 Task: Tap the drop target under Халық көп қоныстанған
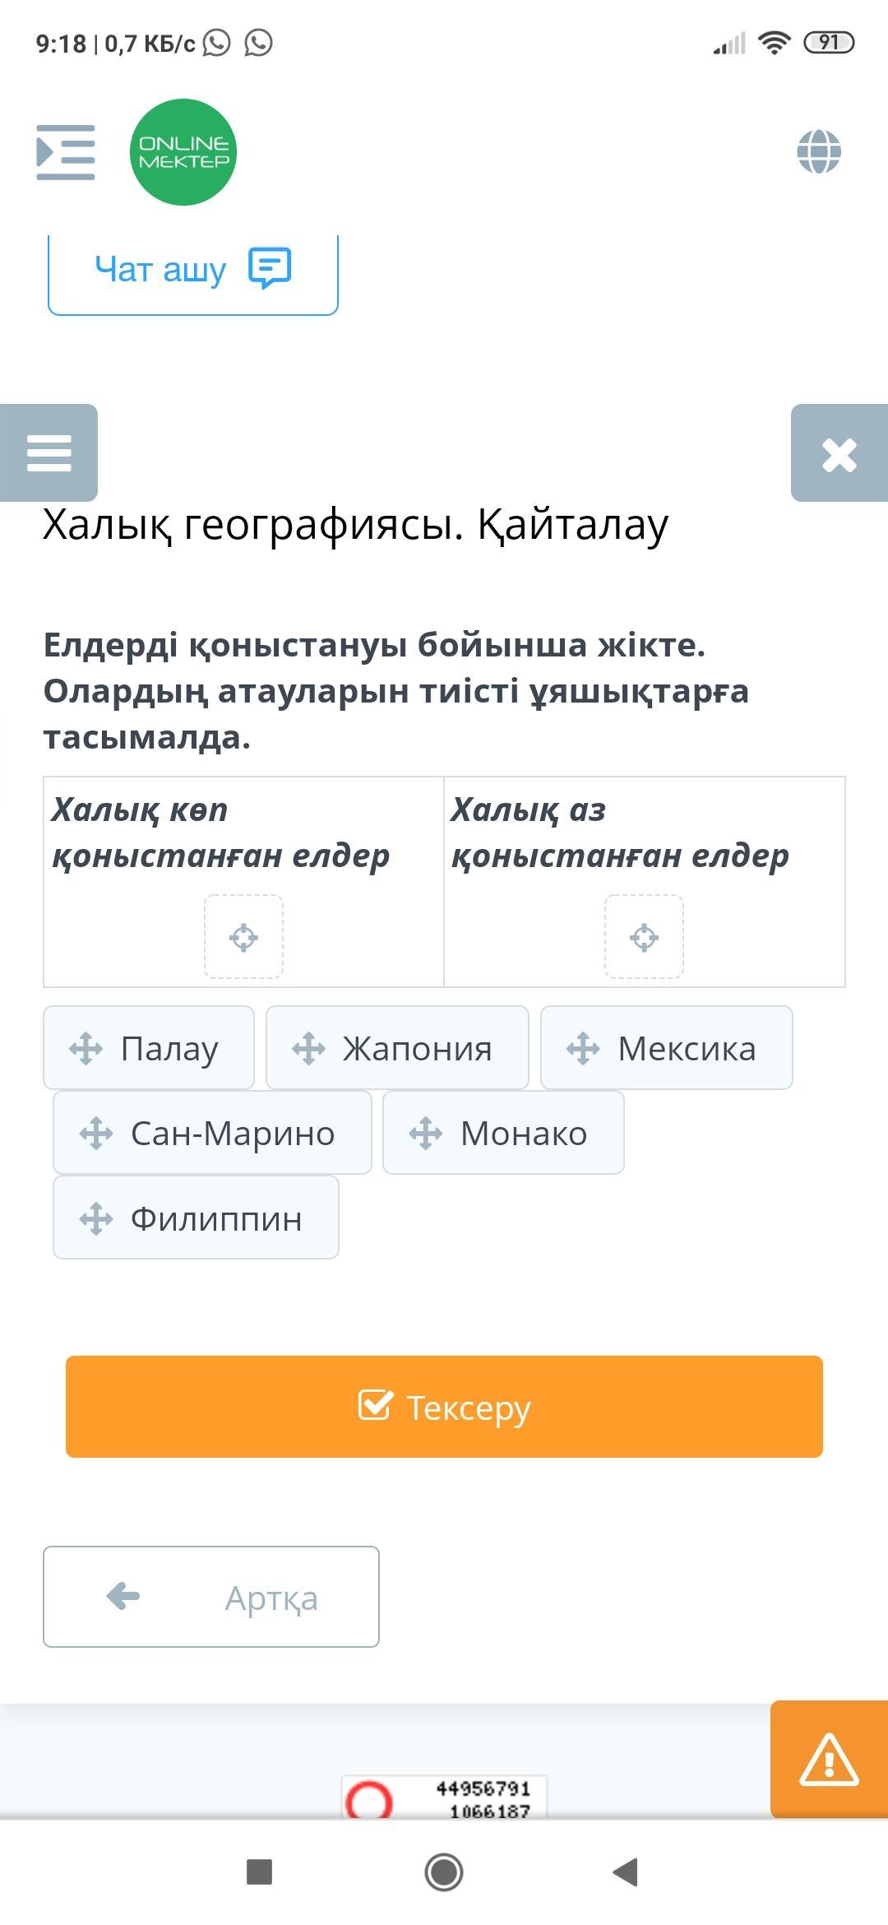[x=243, y=937]
